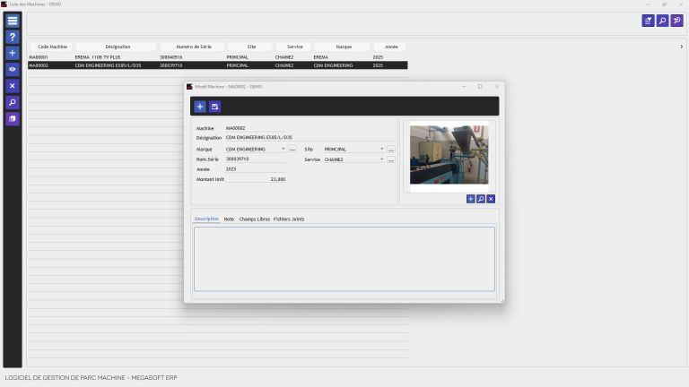Search machines with sidebar magnifier icon
Screen dimensions: 689x387
click(x=13, y=102)
